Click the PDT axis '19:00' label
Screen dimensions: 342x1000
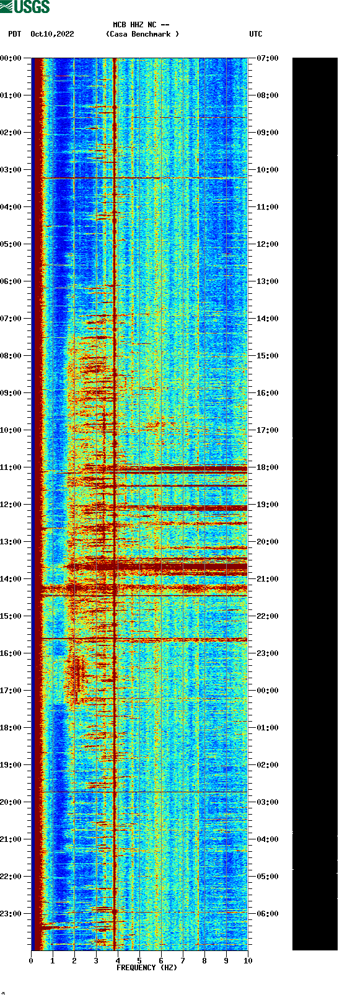11,765
